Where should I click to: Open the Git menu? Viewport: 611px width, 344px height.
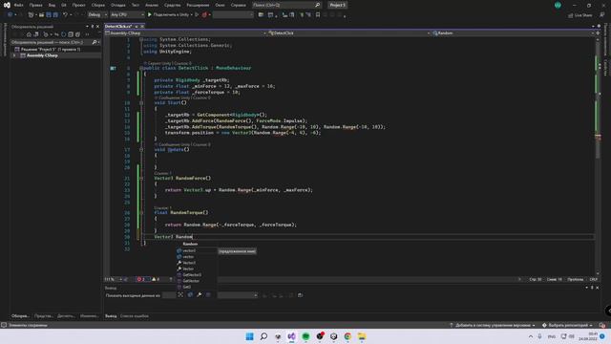click(64, 5)
